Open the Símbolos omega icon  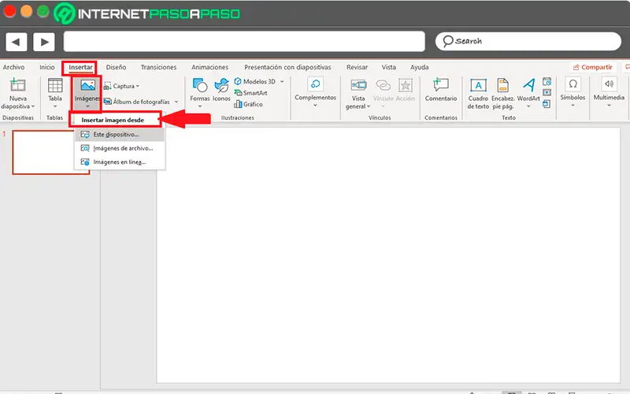click(x=573, y=84)
